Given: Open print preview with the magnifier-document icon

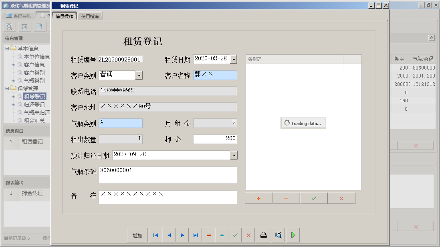Looking at the screenshot, I should click(278, 235).
